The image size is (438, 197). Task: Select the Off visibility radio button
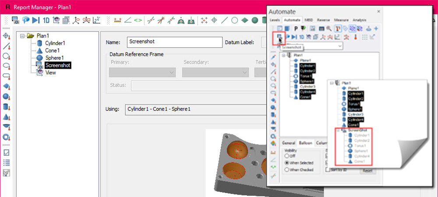[x=286, y=156]
